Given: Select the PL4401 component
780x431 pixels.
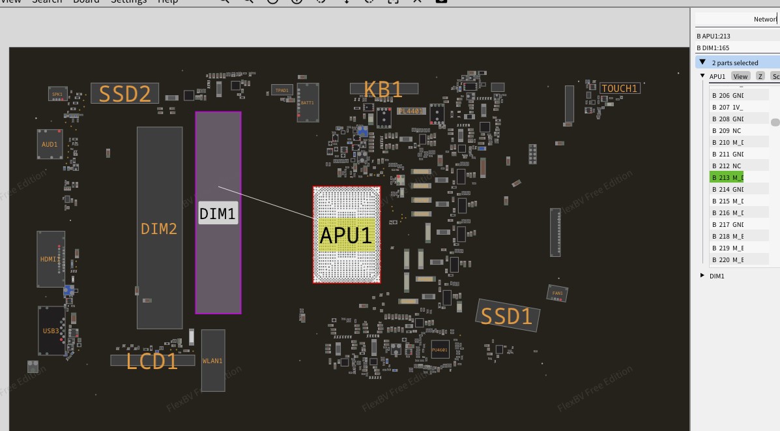Looking at the screenshot, I should 411,111.
